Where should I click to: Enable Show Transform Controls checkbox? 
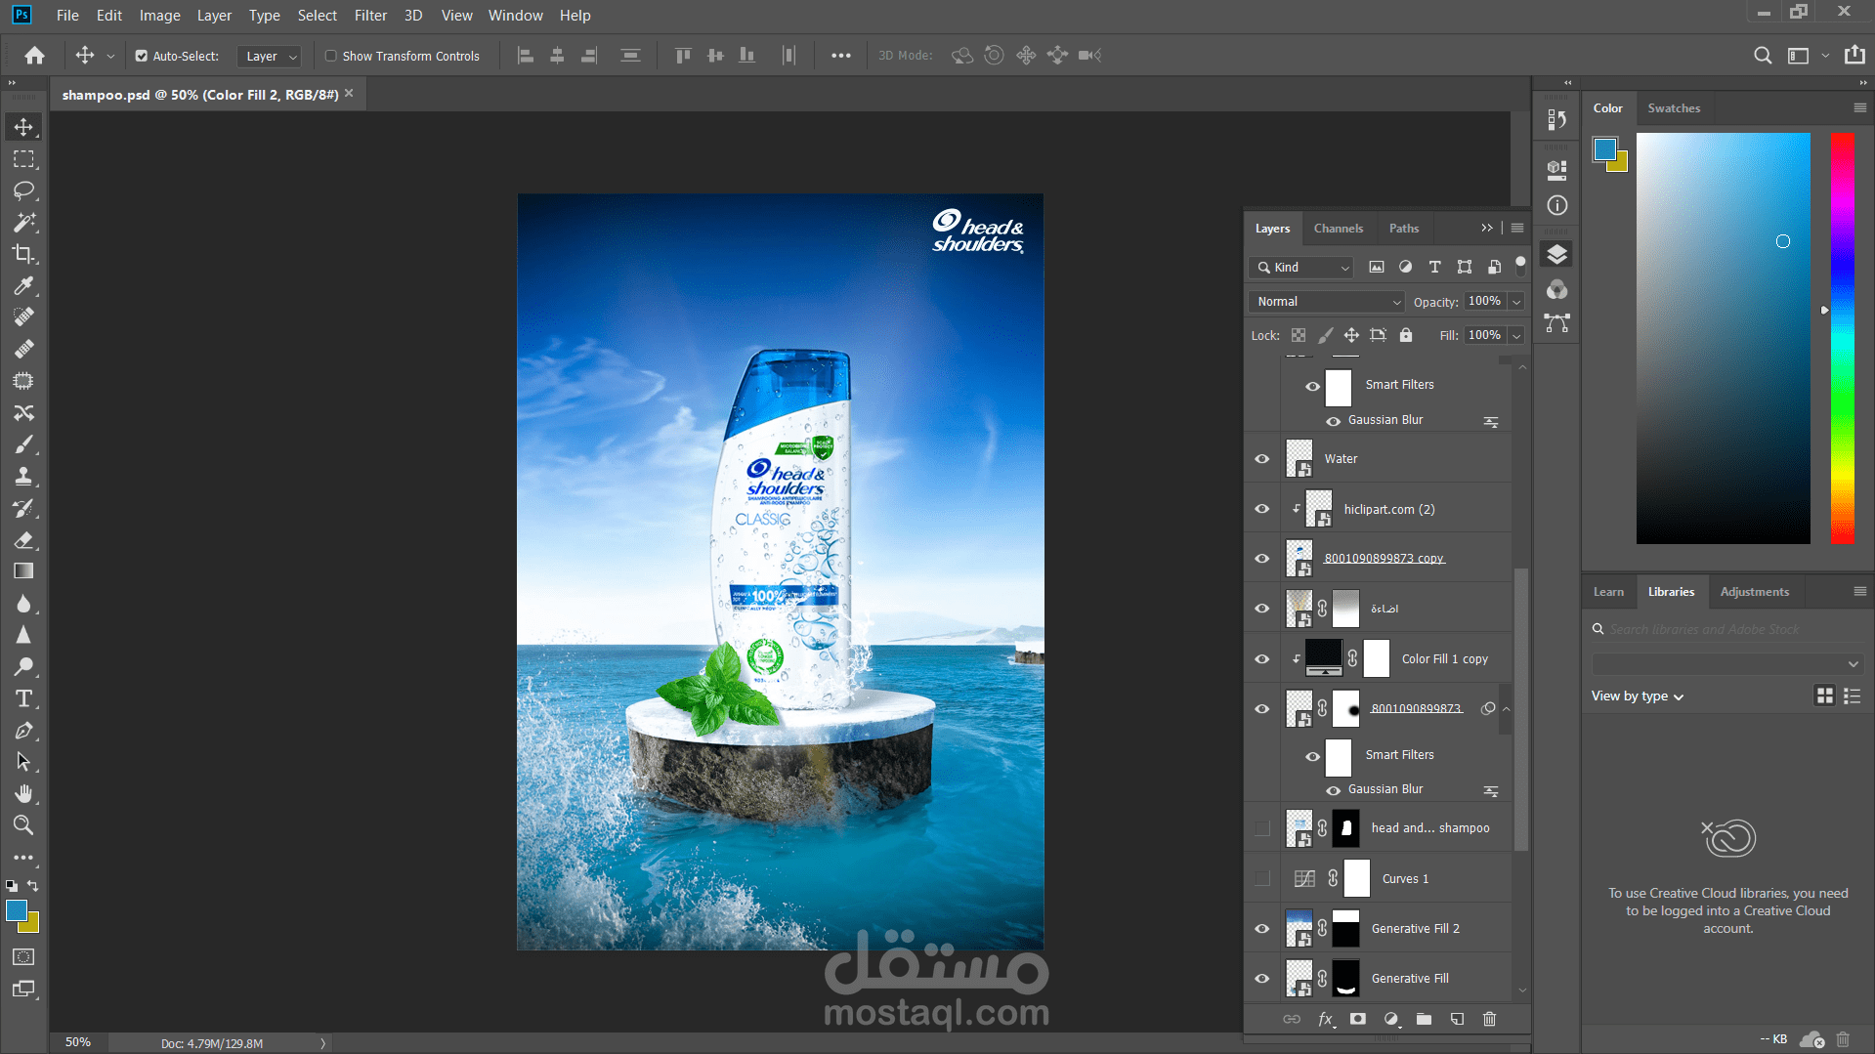pos(331,56)
